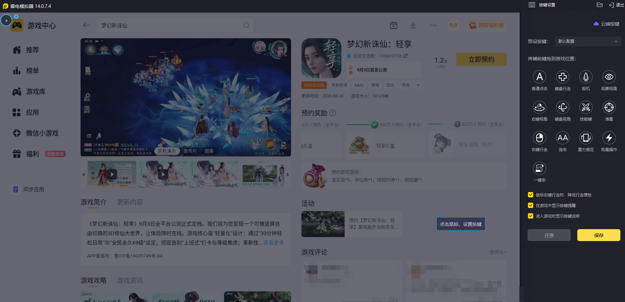The width and height of the screenshot is (625, 302).
Task: Select the 右键视角 key icon
Action: pyautogui.click(x=540, y=107)
